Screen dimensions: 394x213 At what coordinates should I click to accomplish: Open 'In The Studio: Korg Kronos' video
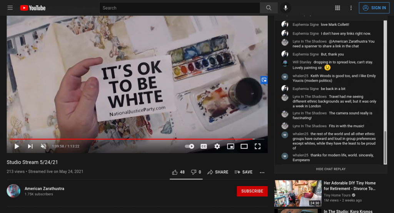point(348,211)
